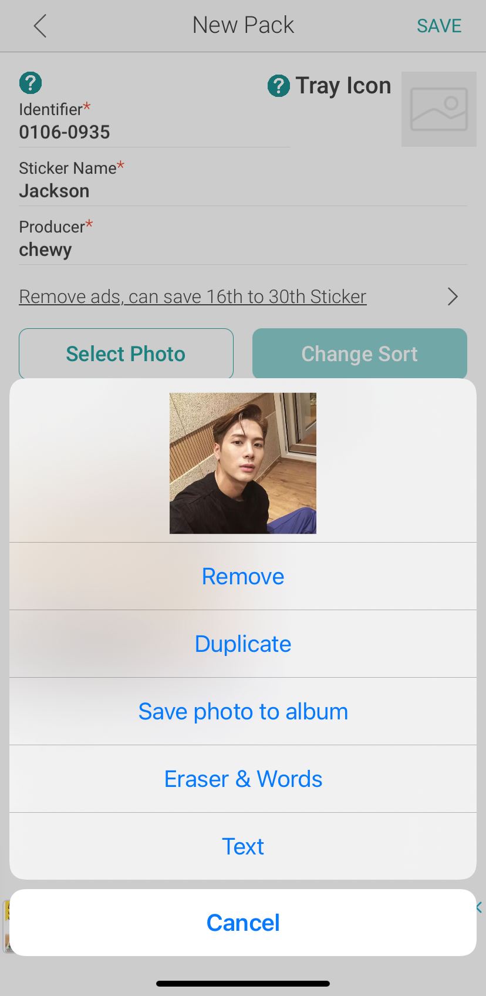The image size is (486, 996).
Task: Tap the help icon above Identifier
Action: [31, 83]
